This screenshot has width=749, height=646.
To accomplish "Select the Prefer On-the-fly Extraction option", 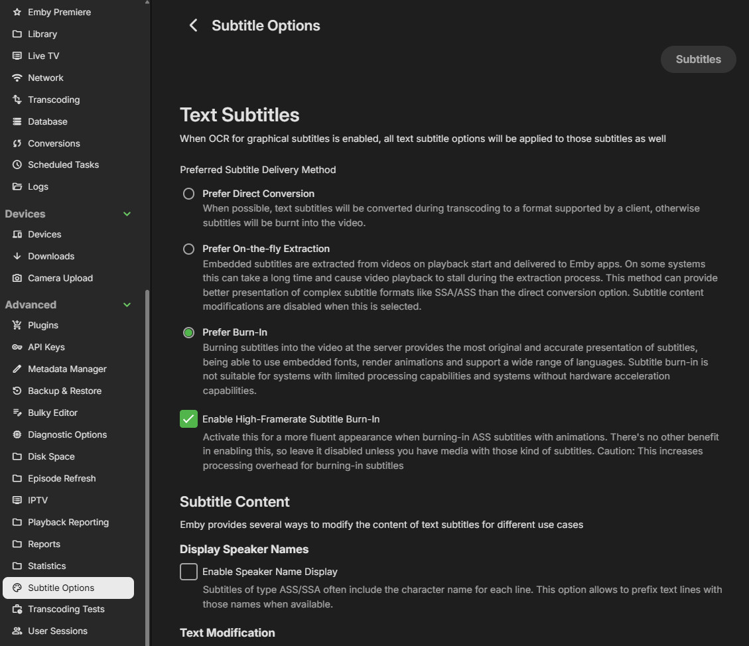I will (189, 249).
